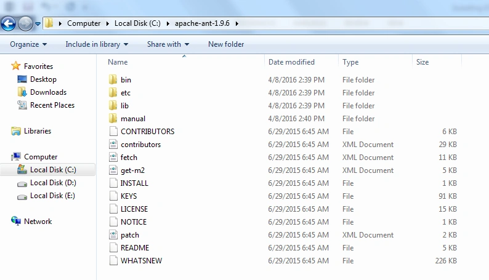The image size is (489, 280).
Task: Expand arrow after Computer in breadcrumb
Action: pos(108,23)
